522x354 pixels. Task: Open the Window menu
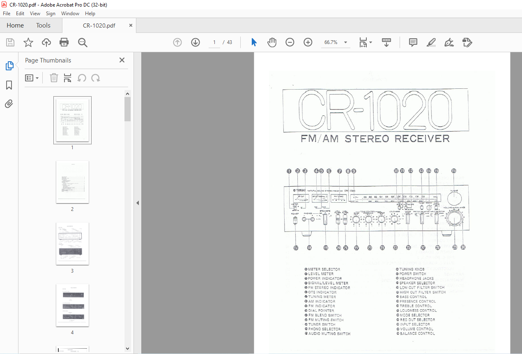click(x=70, y=14)
